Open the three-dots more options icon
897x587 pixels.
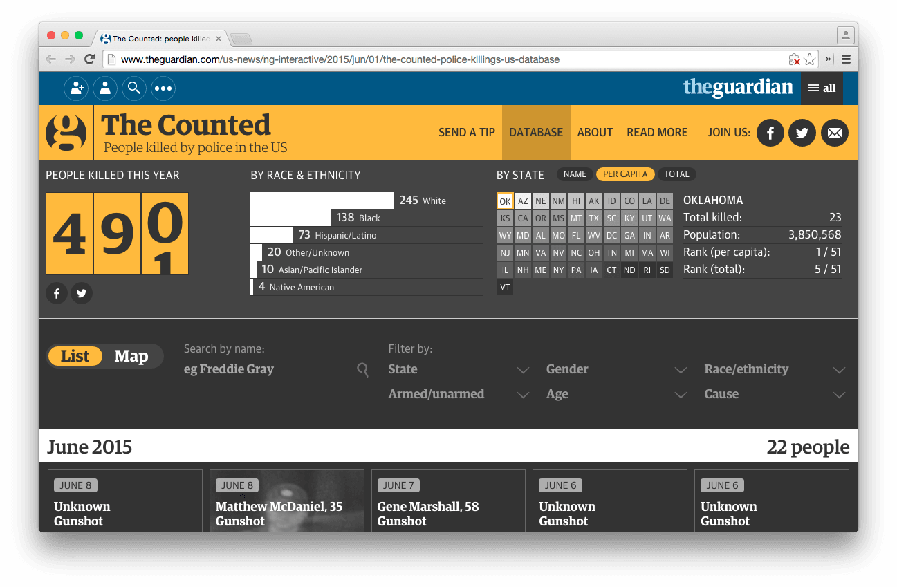tap(163, 88)
